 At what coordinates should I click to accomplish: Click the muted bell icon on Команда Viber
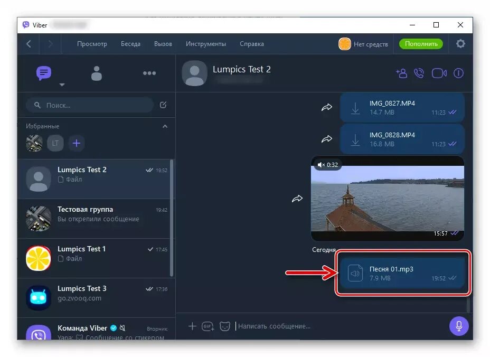(x=123, y=328)
